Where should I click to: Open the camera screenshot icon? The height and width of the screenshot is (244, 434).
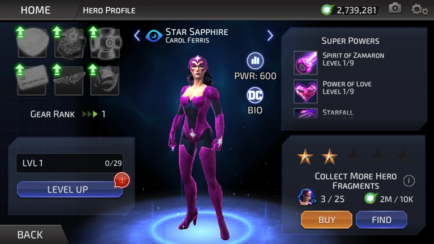(x=395, y=8)
